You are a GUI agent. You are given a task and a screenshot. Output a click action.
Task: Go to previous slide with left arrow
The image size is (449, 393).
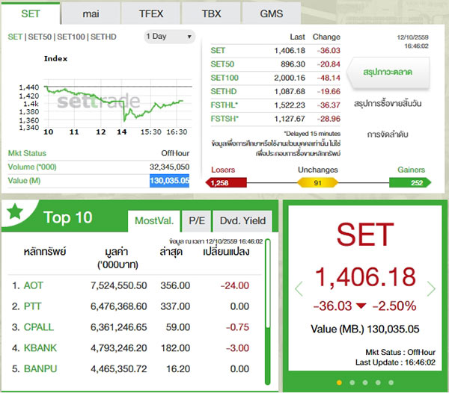(x=299, y=288)
